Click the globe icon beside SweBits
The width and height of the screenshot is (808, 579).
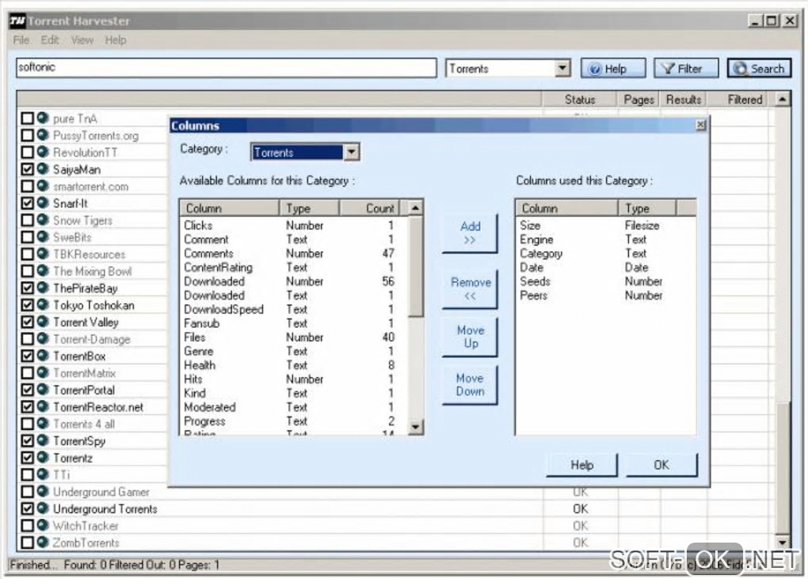pos(43,237)
